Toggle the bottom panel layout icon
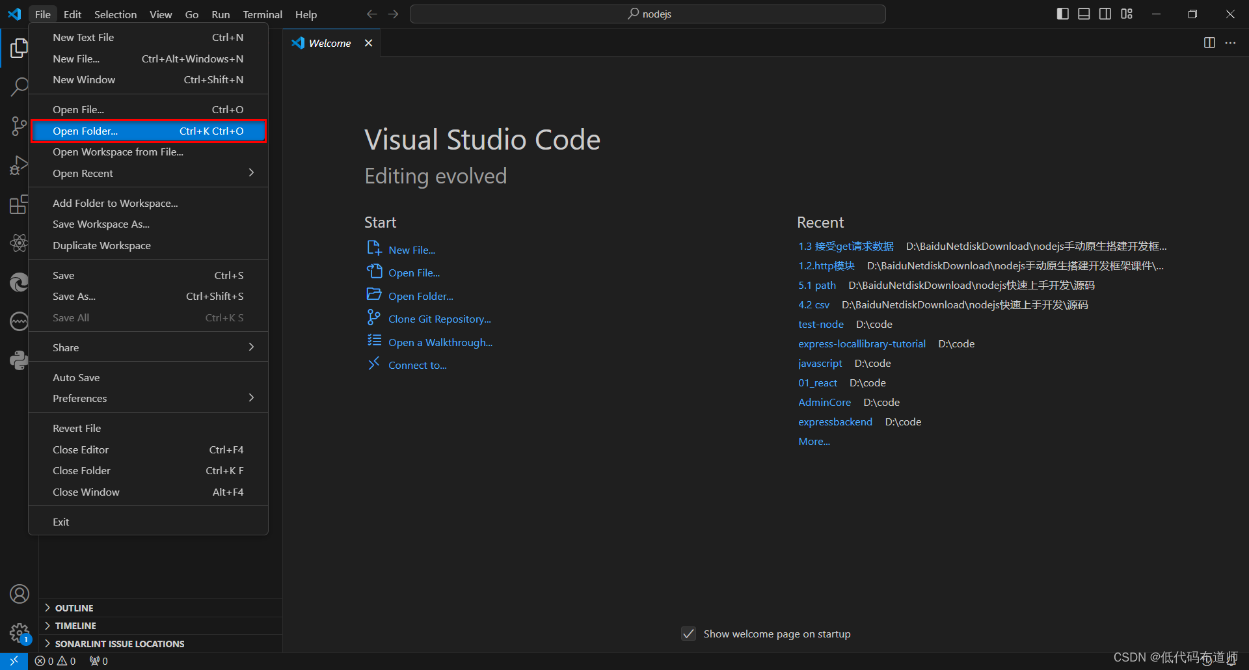The height and width of the screenshot is (670, 1249). click(x=1084, y=14)
